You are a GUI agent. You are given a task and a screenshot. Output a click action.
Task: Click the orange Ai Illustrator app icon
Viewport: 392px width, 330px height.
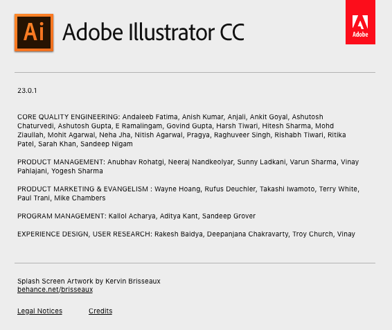pos(34,33)
